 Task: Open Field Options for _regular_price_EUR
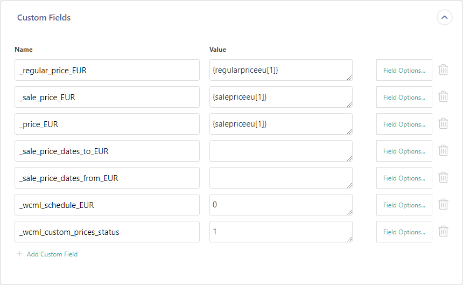tap(404, 70)
